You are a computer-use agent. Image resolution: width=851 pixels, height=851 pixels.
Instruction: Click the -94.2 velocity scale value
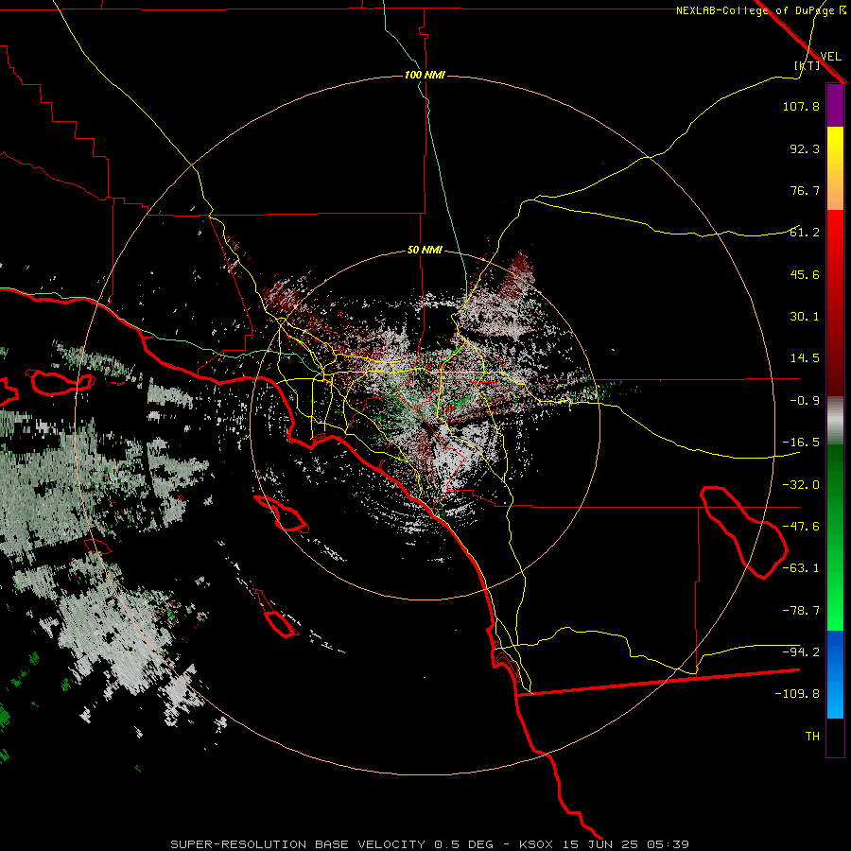pos(801,651)
